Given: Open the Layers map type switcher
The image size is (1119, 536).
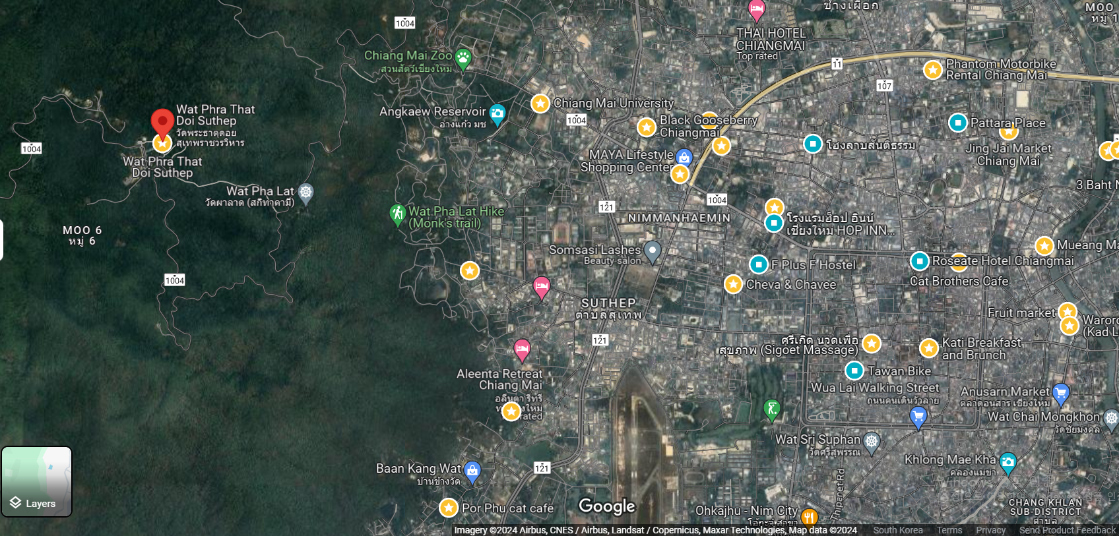Looking at the screenshot, I should tap(37, 482).
